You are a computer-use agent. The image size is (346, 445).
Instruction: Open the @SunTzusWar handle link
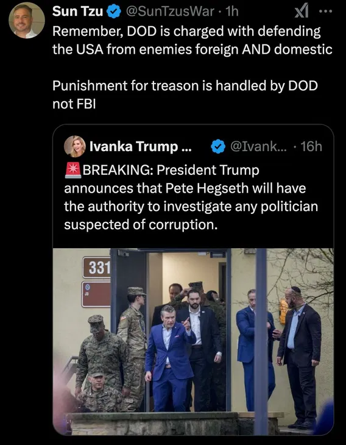169,12
